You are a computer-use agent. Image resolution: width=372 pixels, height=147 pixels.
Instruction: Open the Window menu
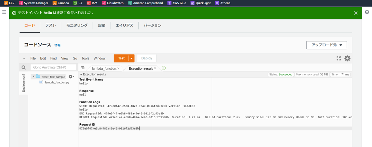click(x=99, y=58)
